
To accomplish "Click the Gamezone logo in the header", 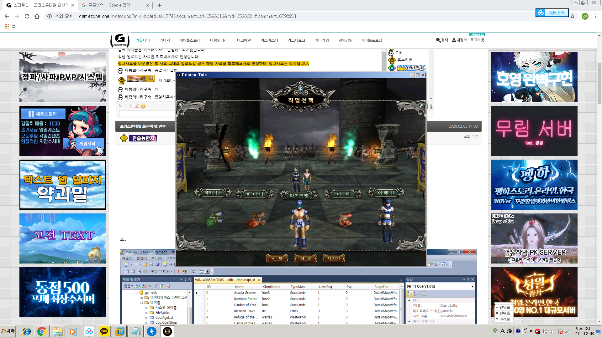I will [120, 40].
